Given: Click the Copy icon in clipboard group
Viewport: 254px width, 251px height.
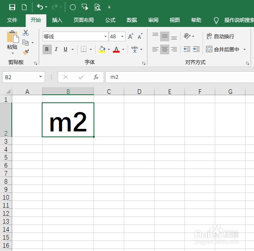Looking at the screenshot, I should [x=25, y=43].
